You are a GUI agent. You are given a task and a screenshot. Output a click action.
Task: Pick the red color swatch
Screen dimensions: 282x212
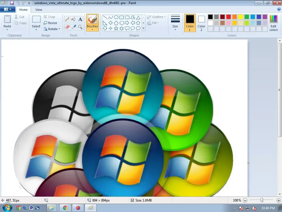pyautogui.click(x=229, y=17)
